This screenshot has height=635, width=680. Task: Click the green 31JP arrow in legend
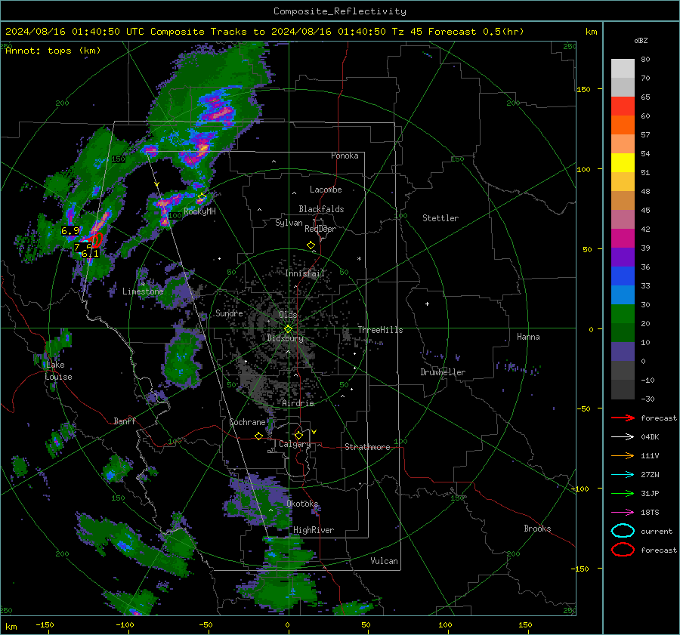pyautogui.click(x=623, y=493)
